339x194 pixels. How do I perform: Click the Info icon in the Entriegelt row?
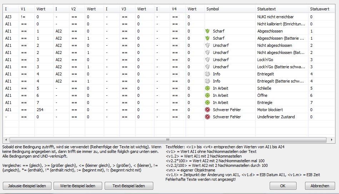pos(207,74)
